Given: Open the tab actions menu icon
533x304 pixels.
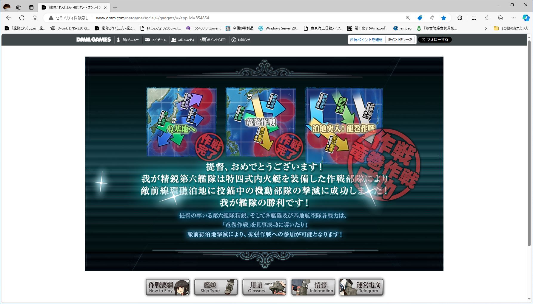Looking at the screenshot, I should click(x=31, y=7).
